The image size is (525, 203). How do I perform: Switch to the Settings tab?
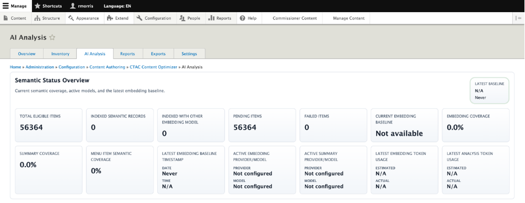pos(189,54)
